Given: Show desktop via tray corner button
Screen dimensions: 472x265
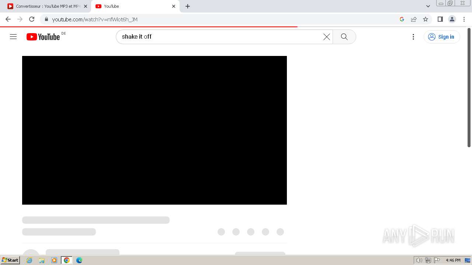Looking at the screenshot, I should coord(468,260).
